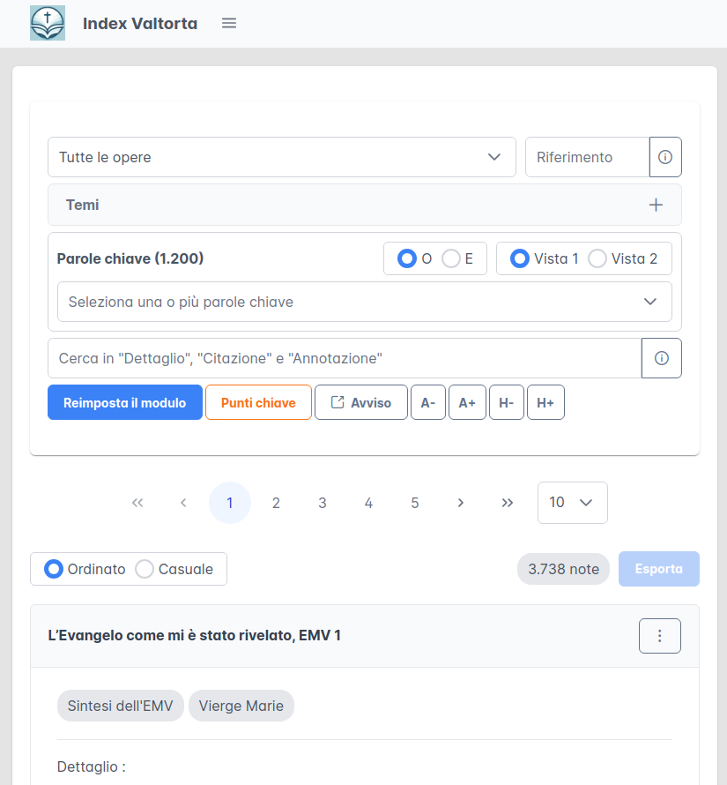Screen dimensions: 727x785
Task: Select the 'E' keyword logic radio
Action: (451, 258)
